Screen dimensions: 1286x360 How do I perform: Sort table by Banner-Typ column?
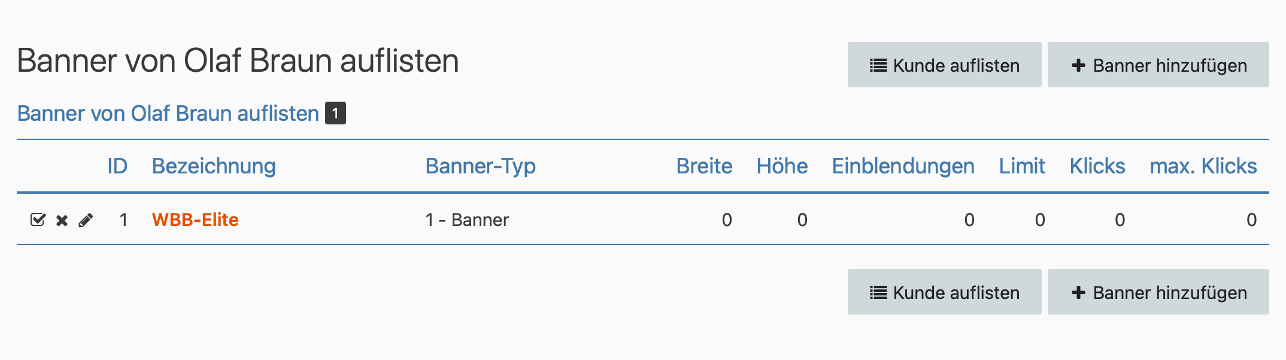click(x=480, y=166)
